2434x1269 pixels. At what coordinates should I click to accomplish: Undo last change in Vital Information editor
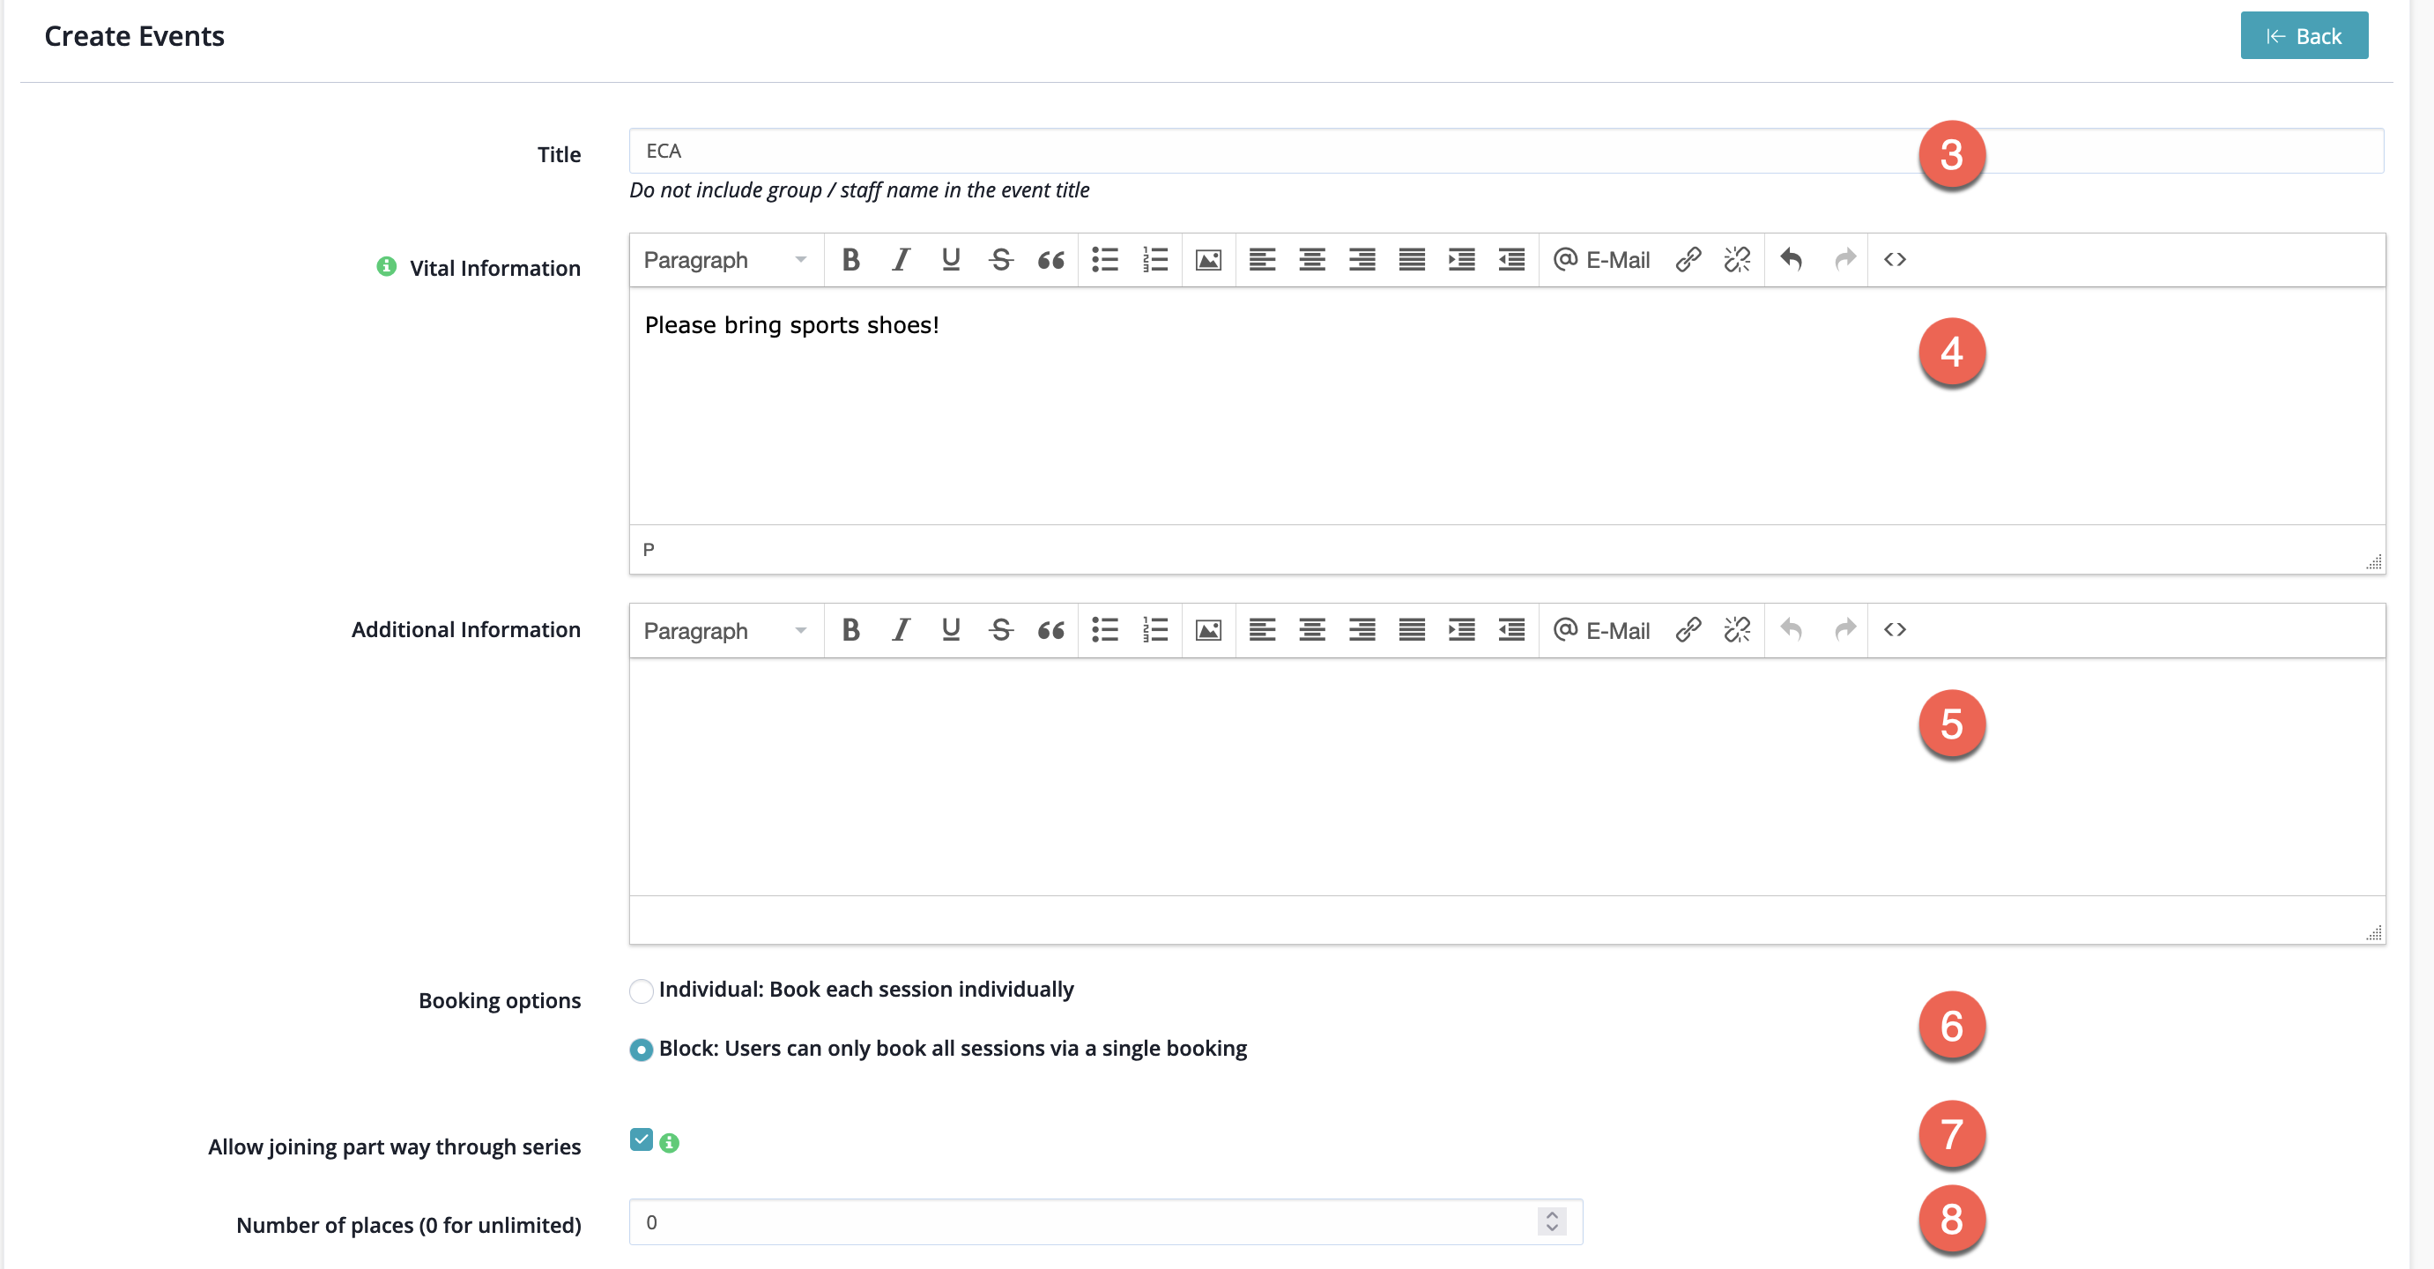(1791, 260)
